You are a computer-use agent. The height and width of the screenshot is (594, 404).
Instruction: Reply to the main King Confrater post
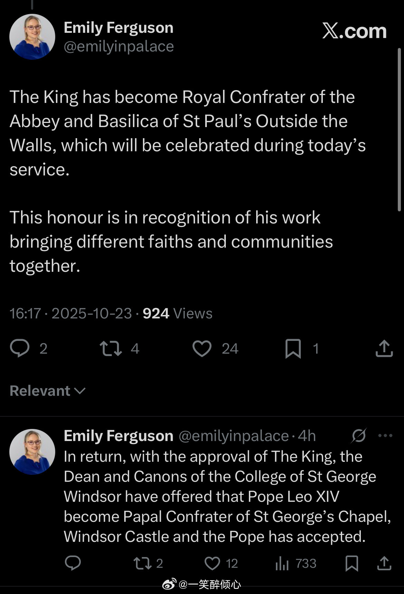click(x=20, y=348)
